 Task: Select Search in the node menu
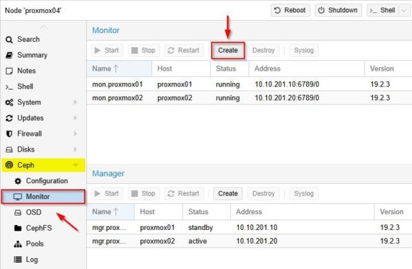pyautogui.click(x=43, y=39)
